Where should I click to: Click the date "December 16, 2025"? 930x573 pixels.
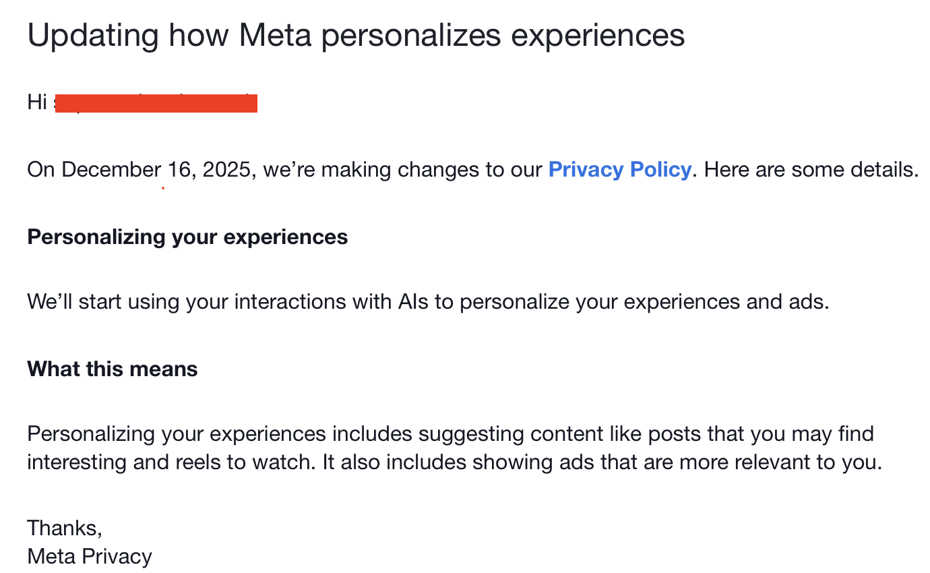(156, 169)
